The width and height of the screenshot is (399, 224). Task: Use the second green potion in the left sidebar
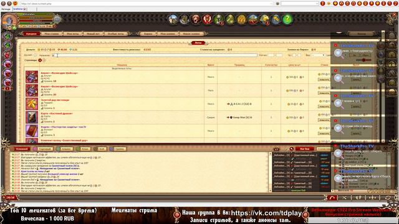pos(7,45)
